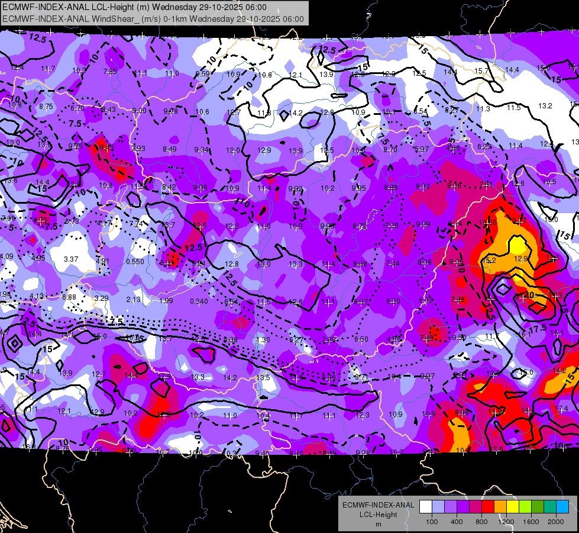Viewport: 579px width, 533px height.
Task: Click the wind shear value 7.93
Action: coord(138,148)
